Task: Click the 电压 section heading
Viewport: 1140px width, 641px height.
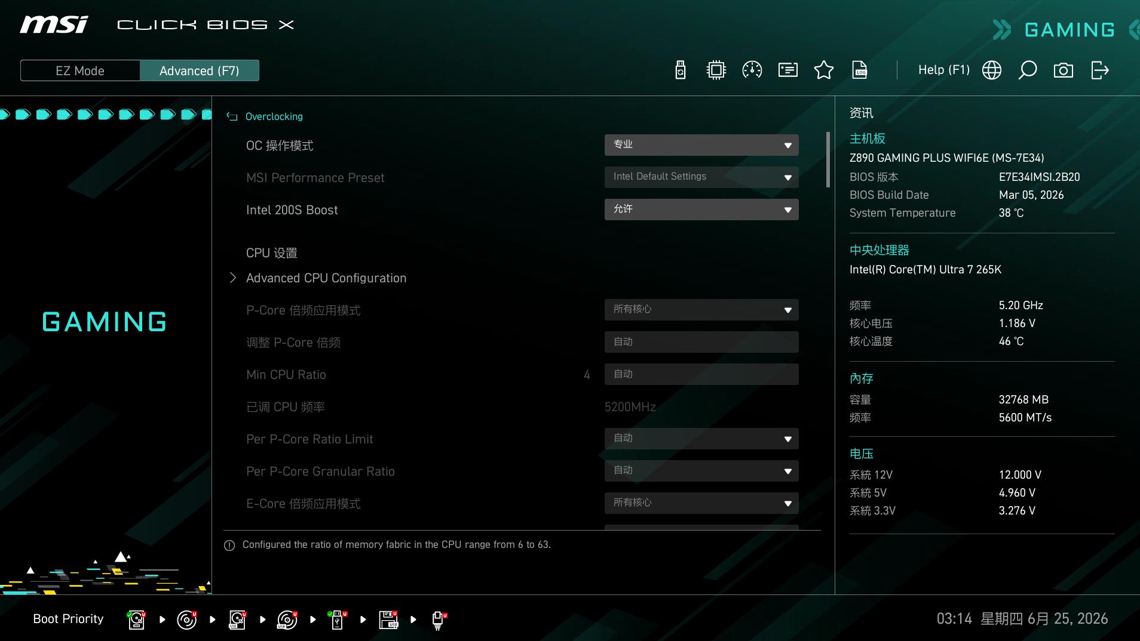Action: [x=862, y=454]
